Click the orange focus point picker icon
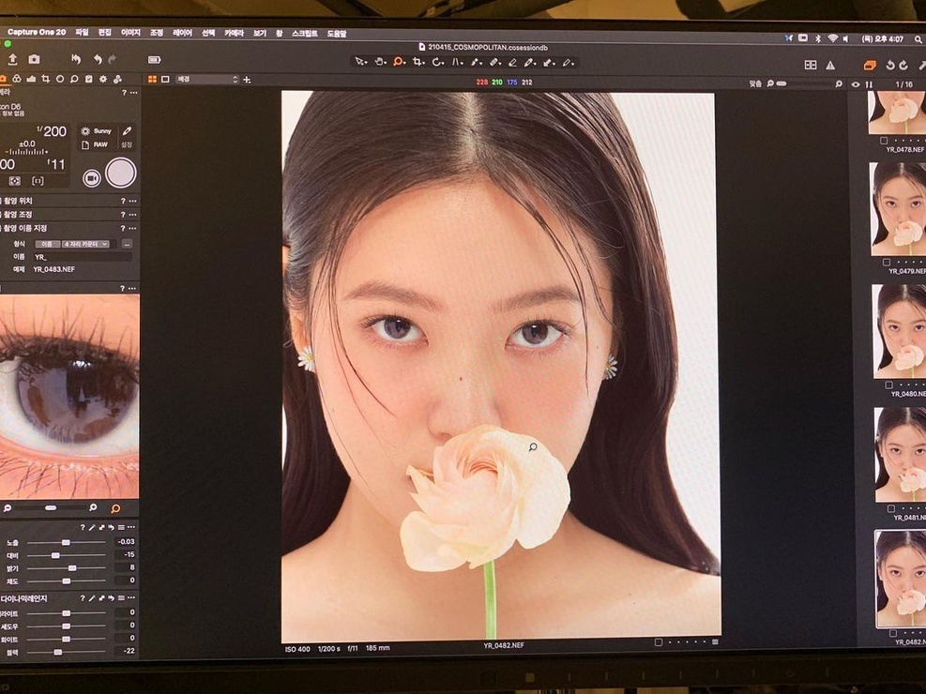This screenshot has width=926, height=694. click(x=115, y=508)
